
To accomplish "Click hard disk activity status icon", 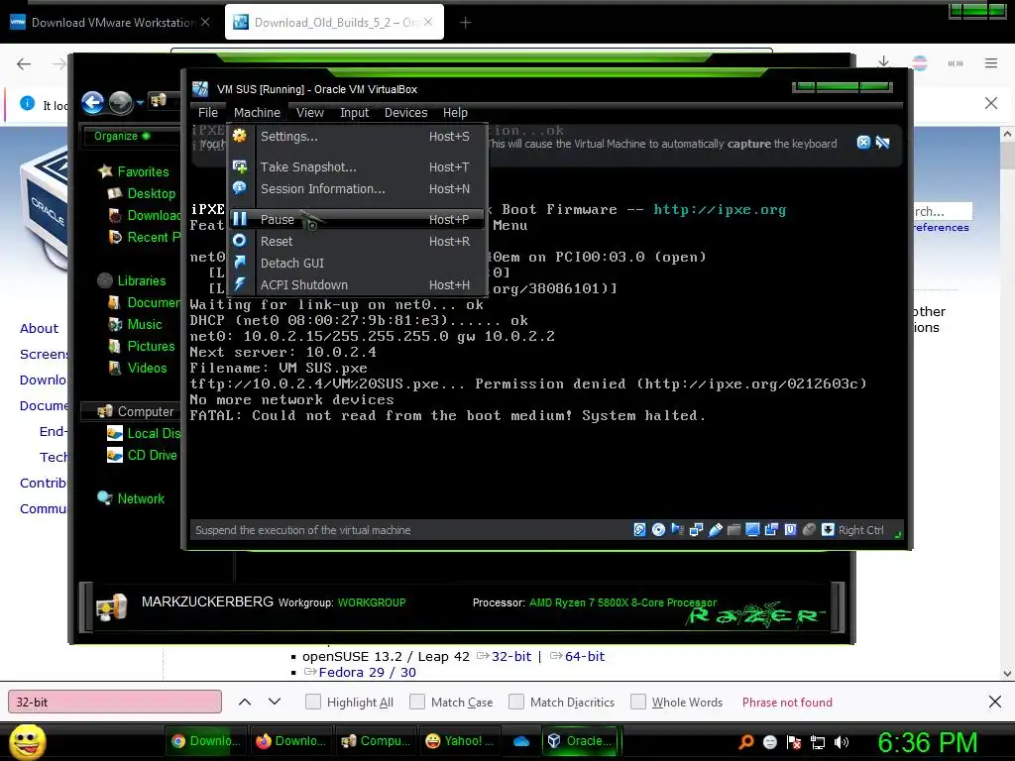I will 639,530.
